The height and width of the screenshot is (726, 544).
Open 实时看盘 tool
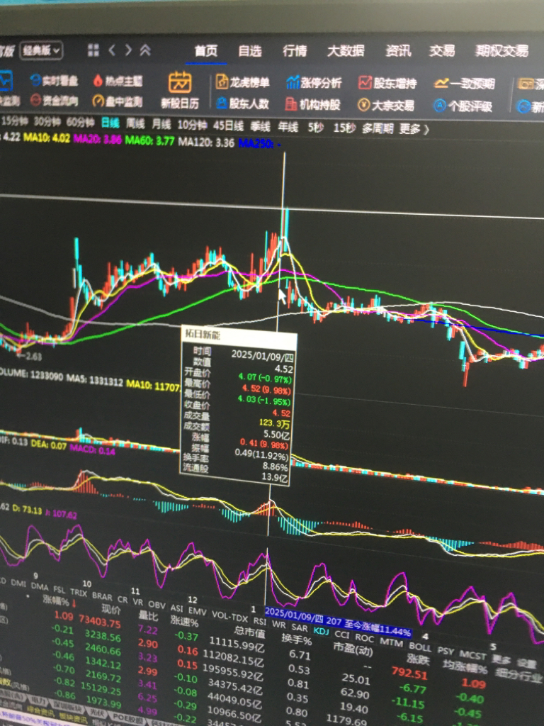click(x=54, y=81)
